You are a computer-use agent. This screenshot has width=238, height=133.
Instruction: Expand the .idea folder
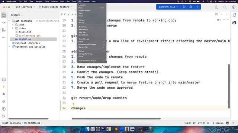click(13, 28)
